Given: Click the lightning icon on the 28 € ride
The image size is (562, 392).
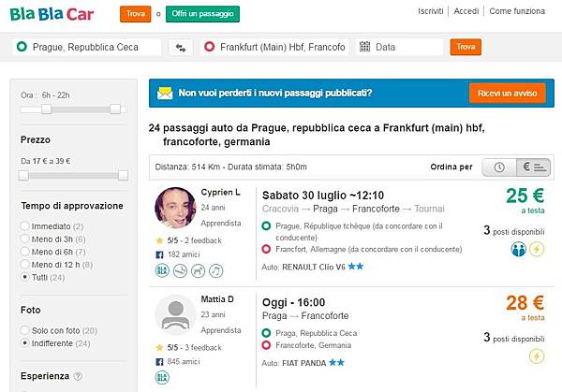Looking at the screenshot, I should [x=537, y=356].
